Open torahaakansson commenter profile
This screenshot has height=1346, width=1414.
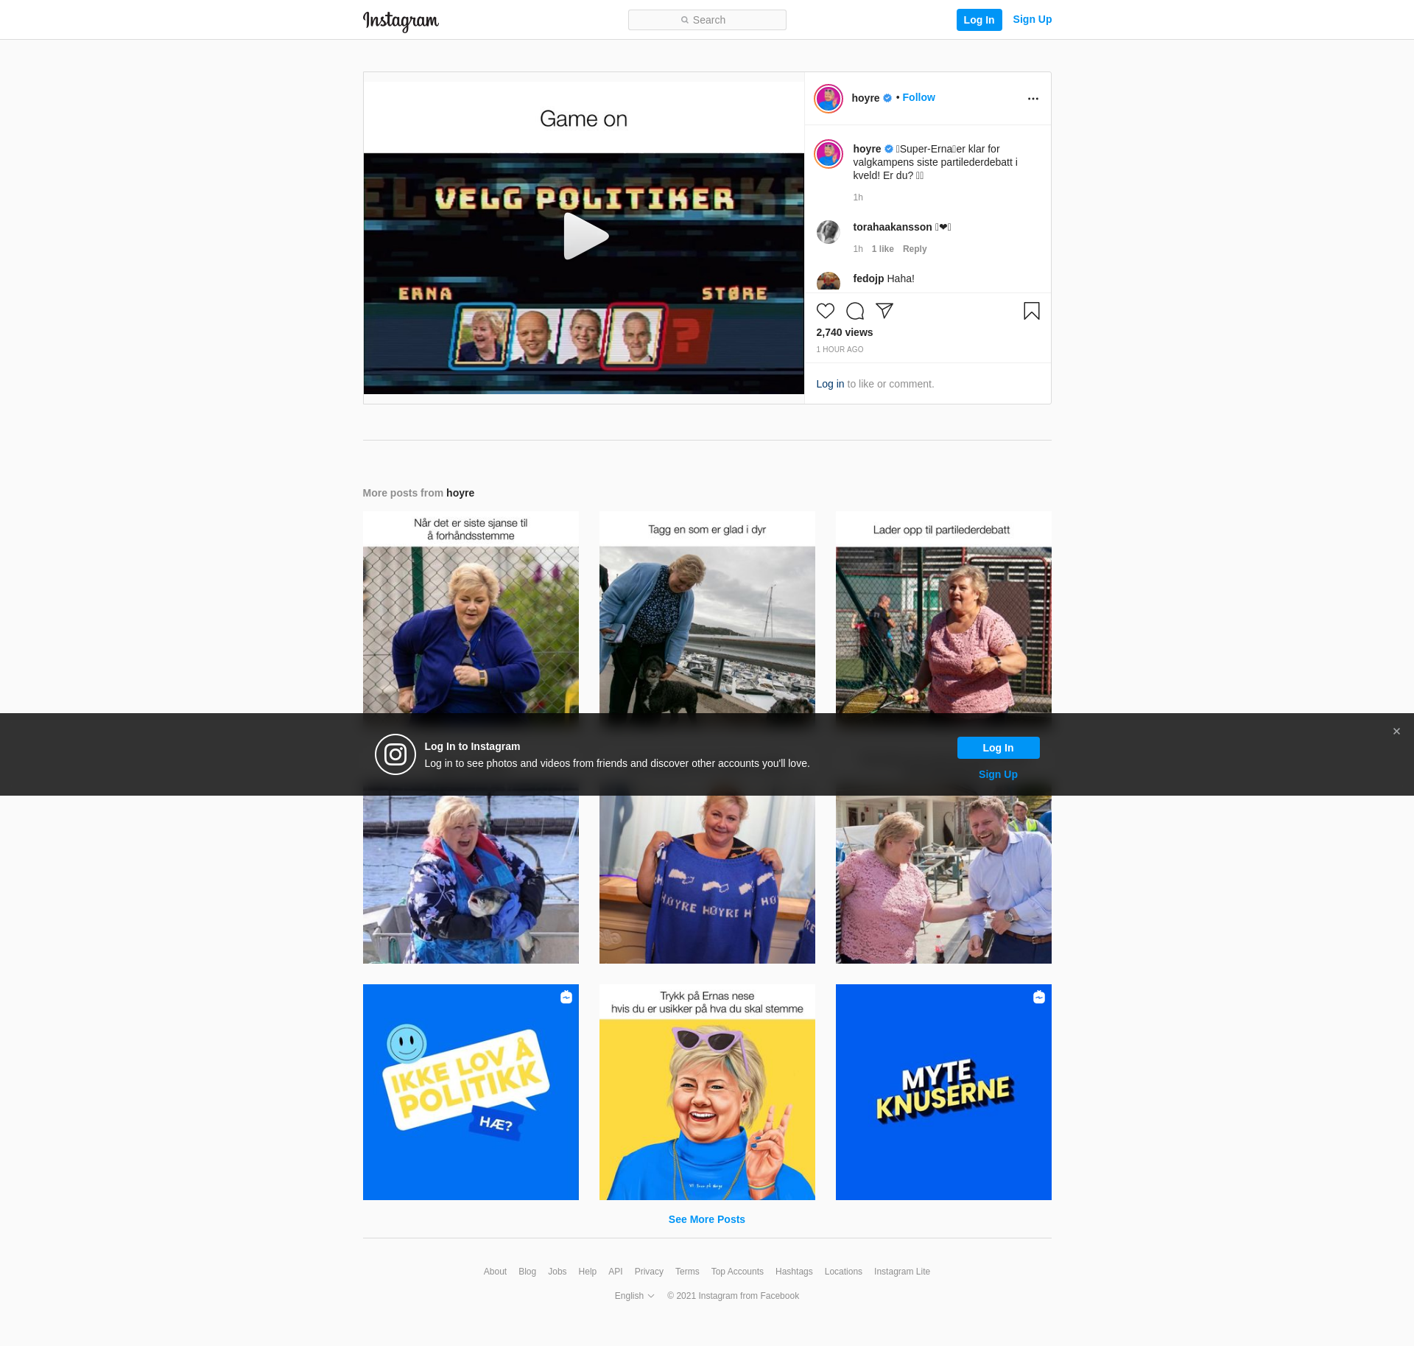point(893,227)
